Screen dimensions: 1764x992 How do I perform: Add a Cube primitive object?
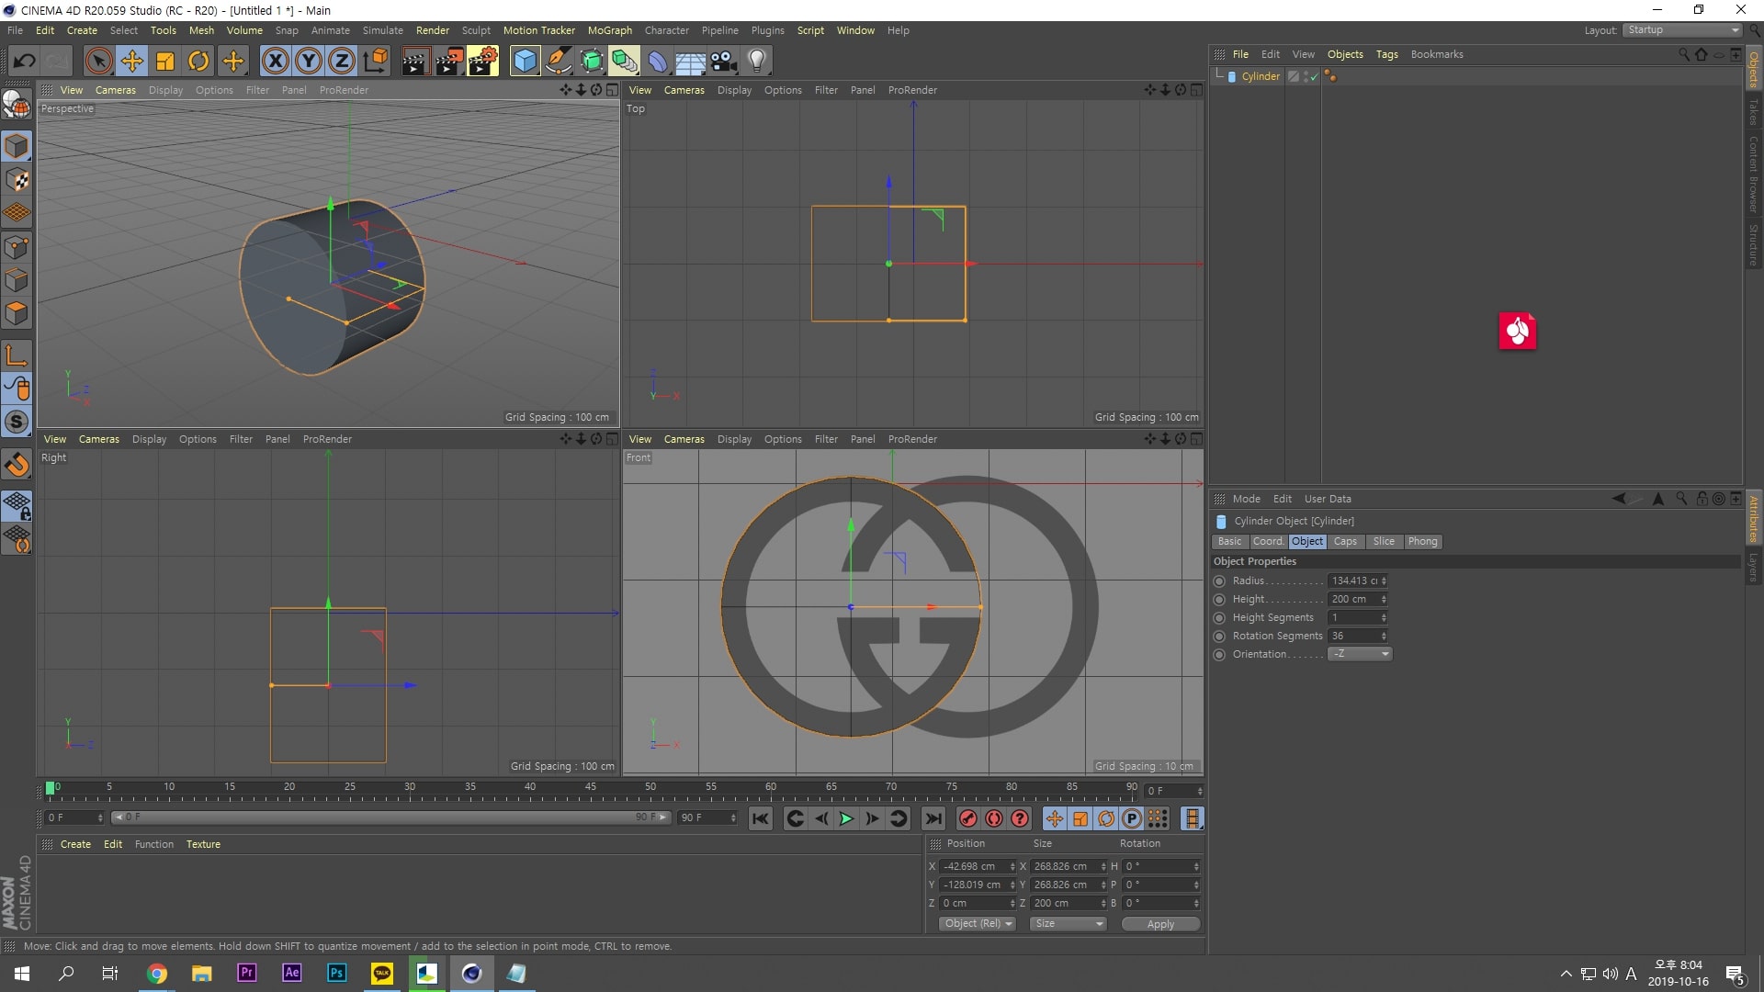coord(525,62)
